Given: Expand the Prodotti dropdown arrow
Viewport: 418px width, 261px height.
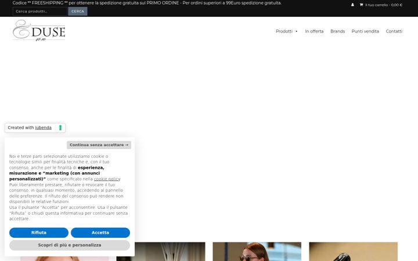Looking at the screenshot, I should click(x=297, y=31).
